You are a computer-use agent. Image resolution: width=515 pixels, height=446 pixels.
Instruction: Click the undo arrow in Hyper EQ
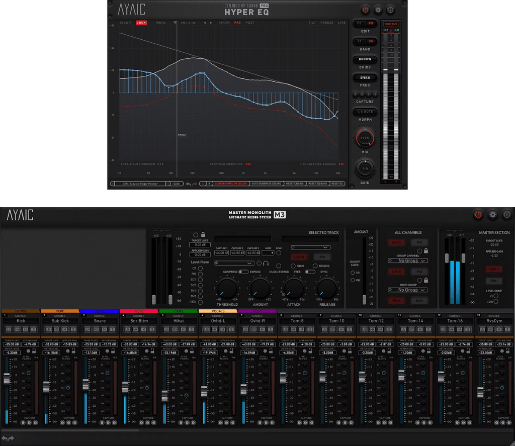(x=188, y=184)
